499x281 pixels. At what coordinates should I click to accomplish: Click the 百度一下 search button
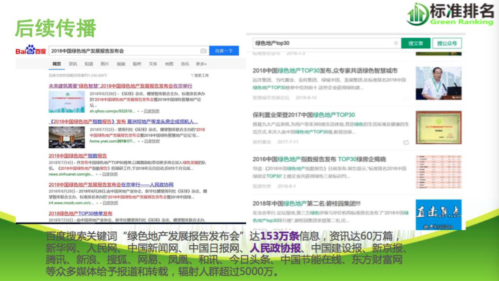tap(224, 51)
